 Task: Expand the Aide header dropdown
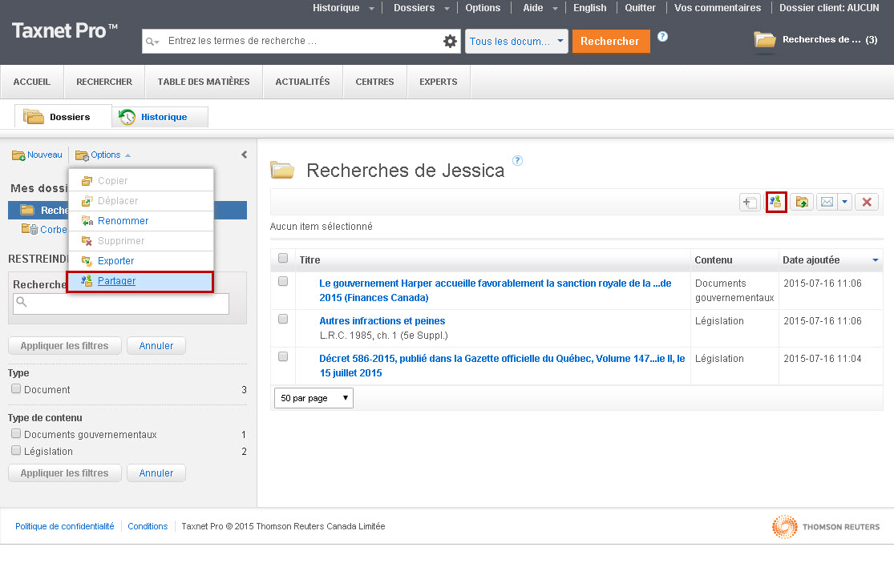point(556,9)
